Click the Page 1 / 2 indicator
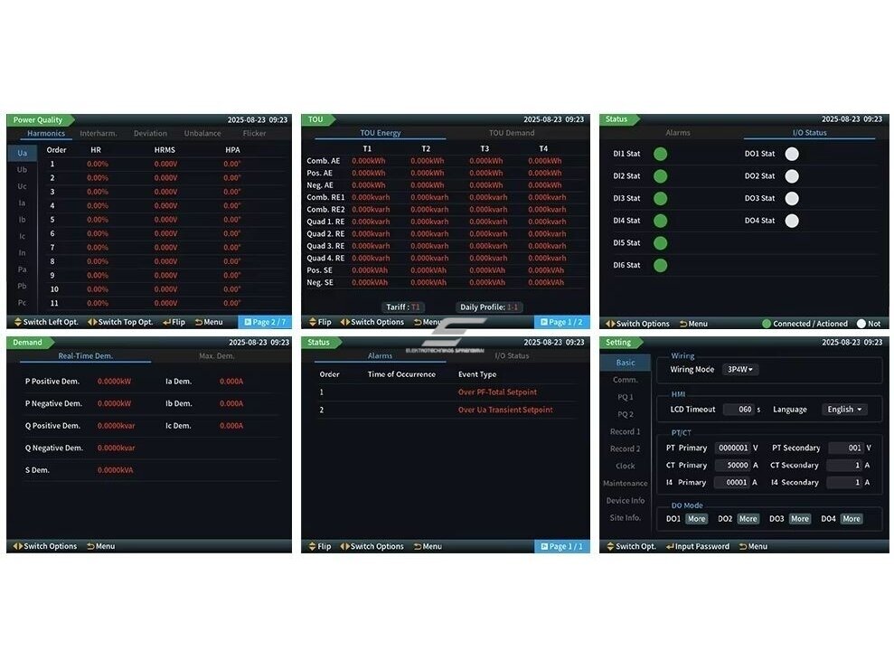Image resolution: width=894 pixels, height=670 pixels. pos(562,322)
